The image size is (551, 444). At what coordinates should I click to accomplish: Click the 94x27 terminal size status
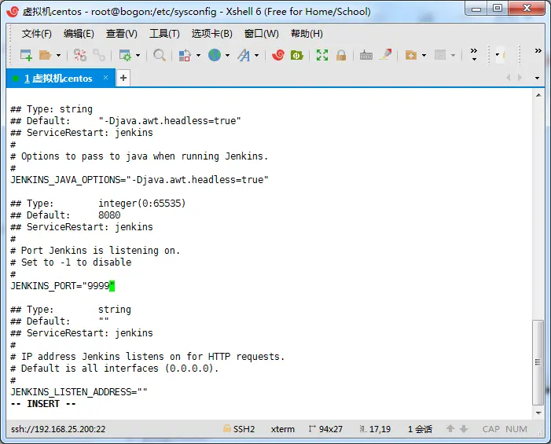pos(325,429)
